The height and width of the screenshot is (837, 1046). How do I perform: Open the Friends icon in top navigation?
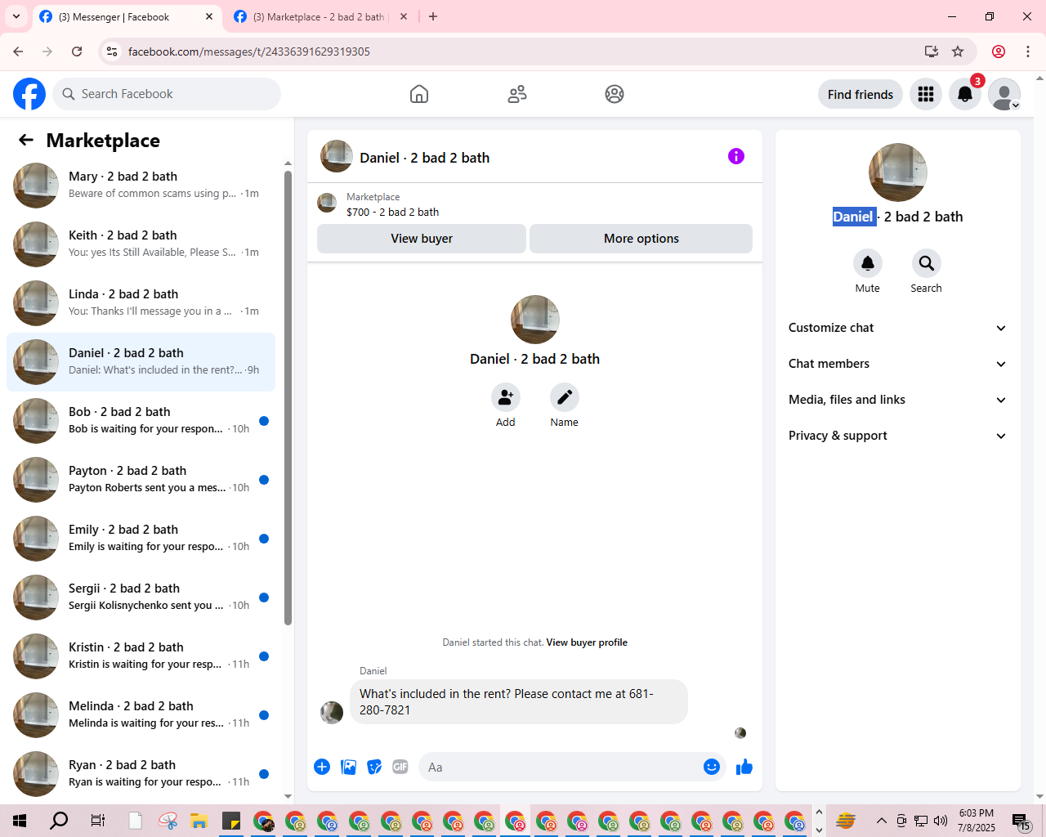coord(517,94)
